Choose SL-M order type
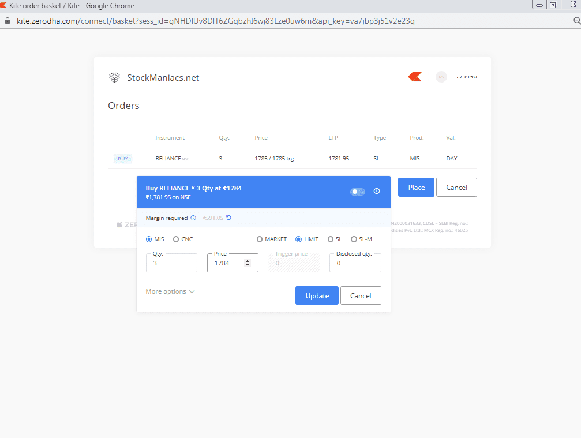581x438 pixels. pyautogui.click(x=354, y=239)
